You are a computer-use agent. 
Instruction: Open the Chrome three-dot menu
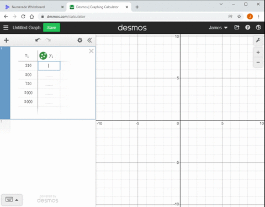pyautogui.click(x=258, y=17)
